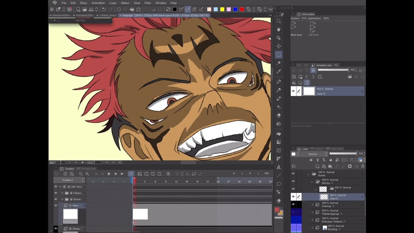The width and height of the screenshot is (414, 233).
Task: Select the Text tool
Action: point(278,167)
